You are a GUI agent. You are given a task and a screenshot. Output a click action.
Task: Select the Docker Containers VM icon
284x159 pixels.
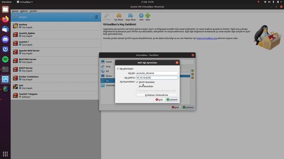click(x=16, y=78)
